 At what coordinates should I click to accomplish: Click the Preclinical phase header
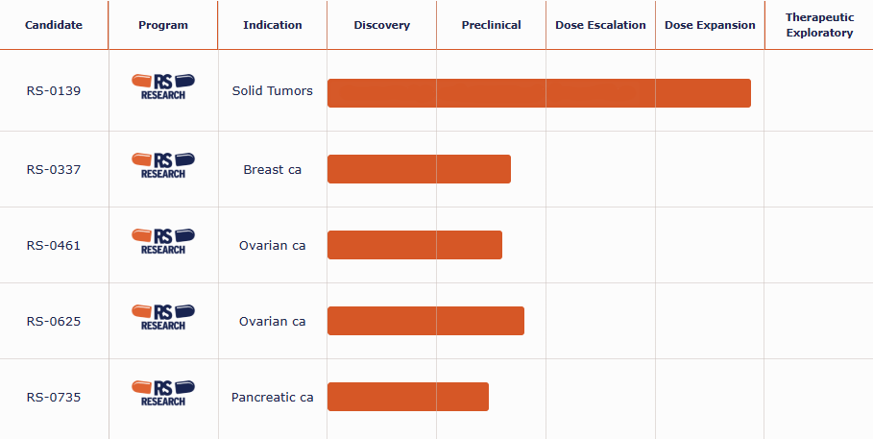(491, 25)
